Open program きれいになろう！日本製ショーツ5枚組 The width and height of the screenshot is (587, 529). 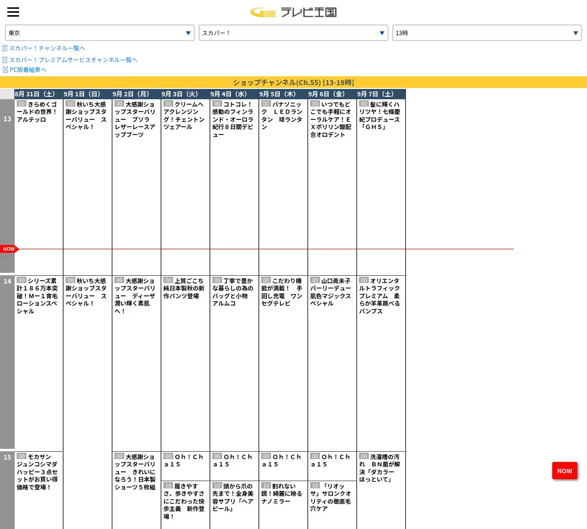coord(136,490)
